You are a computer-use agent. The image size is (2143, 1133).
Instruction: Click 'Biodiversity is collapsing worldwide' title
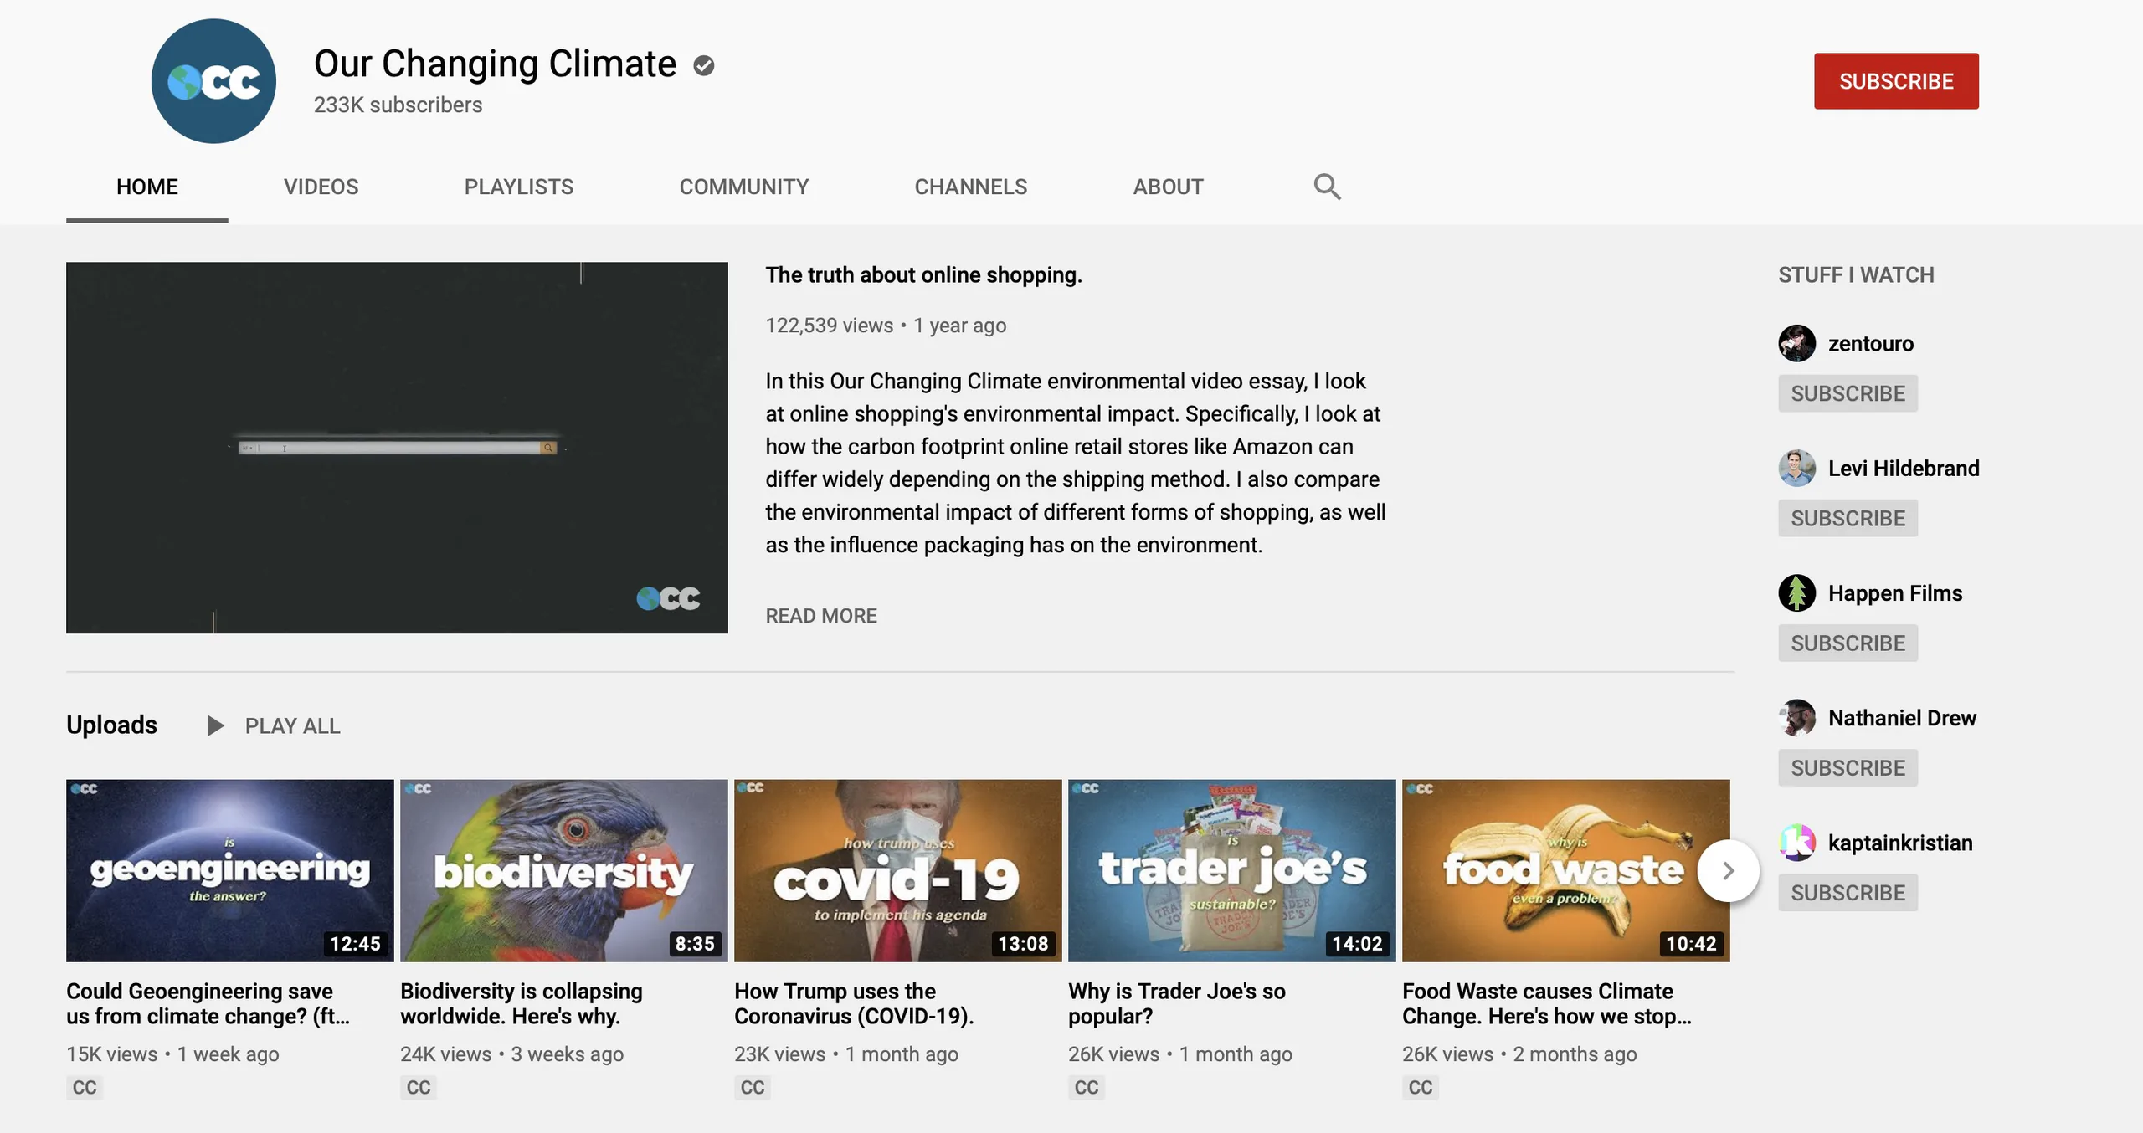pyautogui.click(x=521, y=1003)
